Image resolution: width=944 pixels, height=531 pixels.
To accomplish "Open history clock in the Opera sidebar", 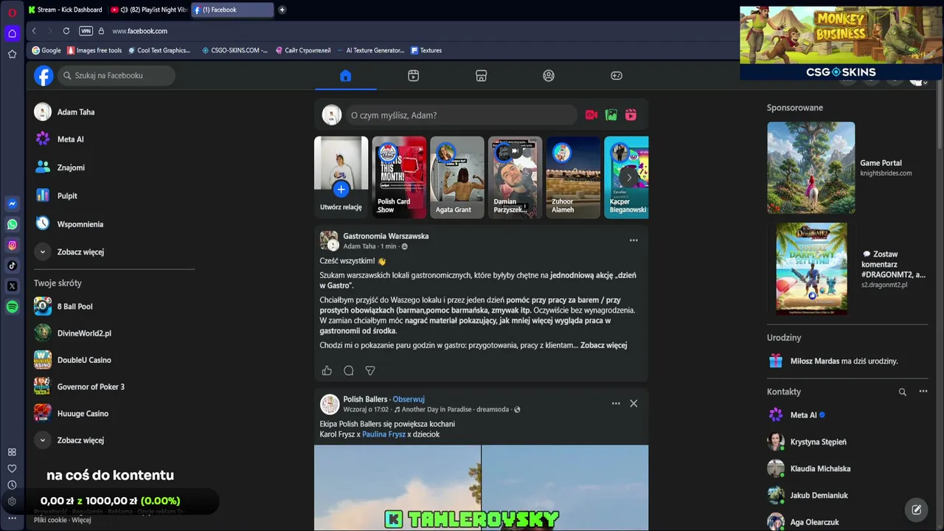I will [x=12, y=485].
